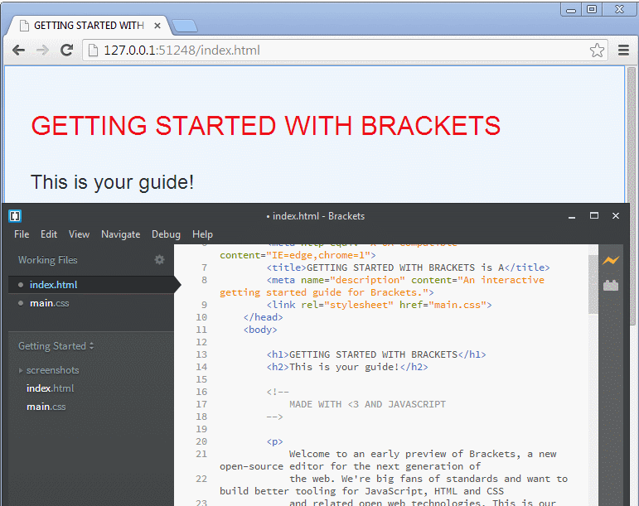The height and width of the screenshot is (506, 639).
Task: Click the opening p tag on line 20
Action: (274, 441)
